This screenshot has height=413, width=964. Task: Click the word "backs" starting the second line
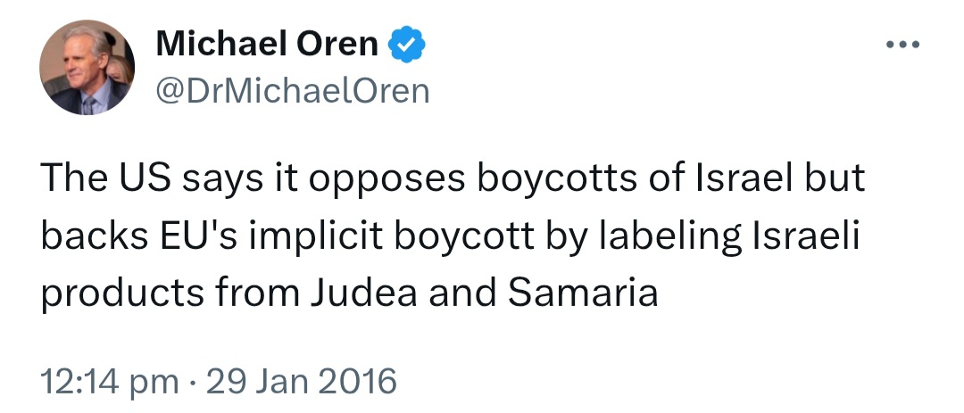(95, 236)
